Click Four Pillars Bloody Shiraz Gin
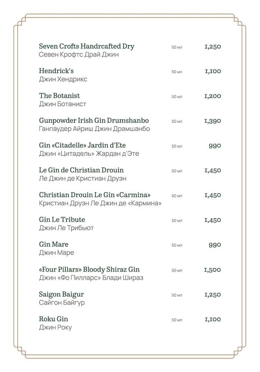This screenshot has height=372, width=260. (89, 270)
